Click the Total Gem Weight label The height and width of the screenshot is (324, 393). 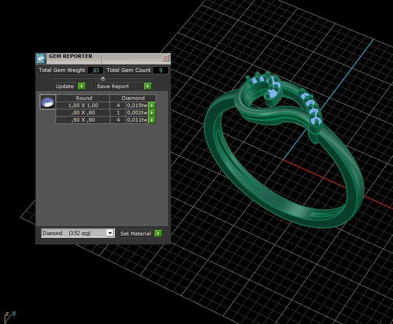62,70
